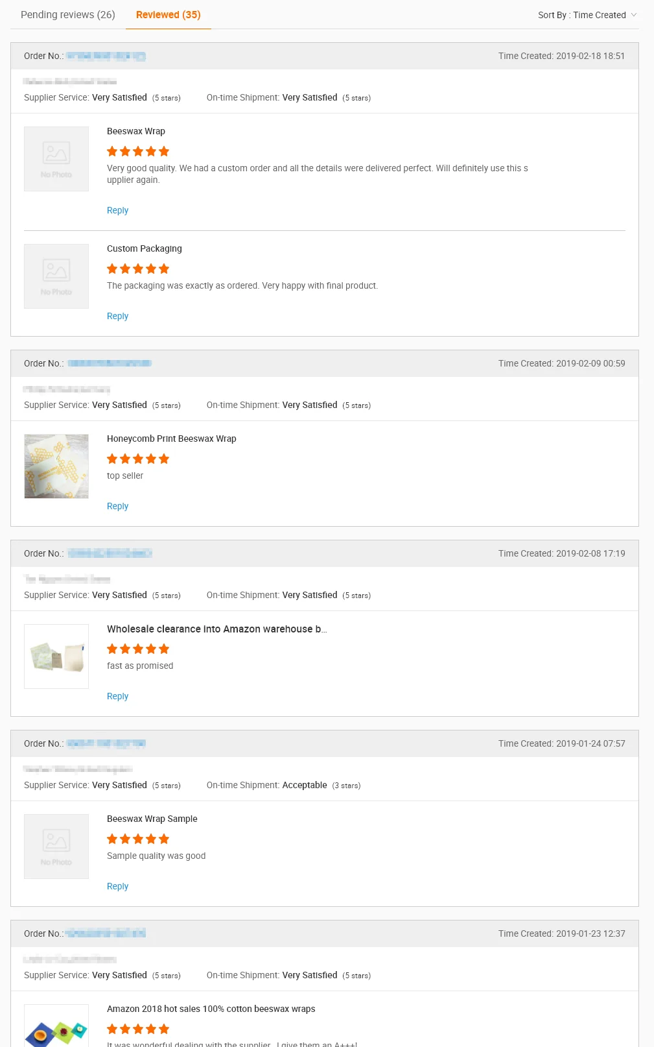Open the Pending reviews (26) tab
This screenshot has height=1047, width=654.
(x=67, y=14)
